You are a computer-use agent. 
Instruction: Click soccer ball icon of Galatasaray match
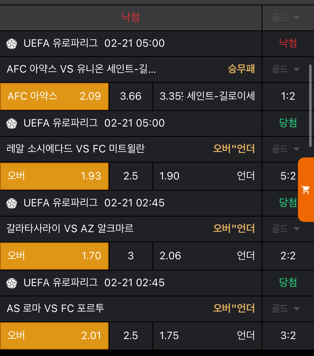(12, 203)
